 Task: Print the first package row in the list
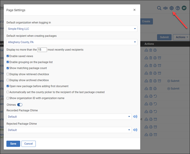pyautogui.click(x=155, y=50)
